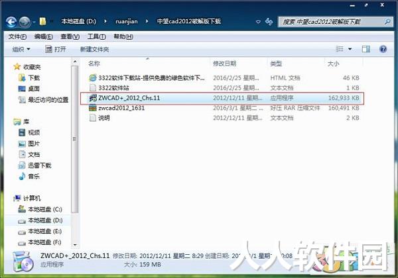Open the 查看(V) menu
Viewport: 398px width, 278px height.
point(70,37)
